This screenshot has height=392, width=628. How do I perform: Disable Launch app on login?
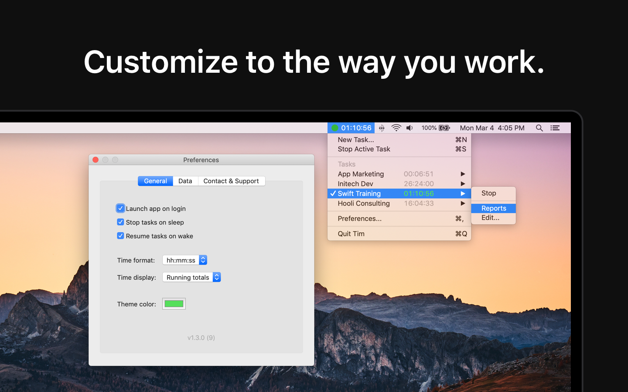click(120, 208)
